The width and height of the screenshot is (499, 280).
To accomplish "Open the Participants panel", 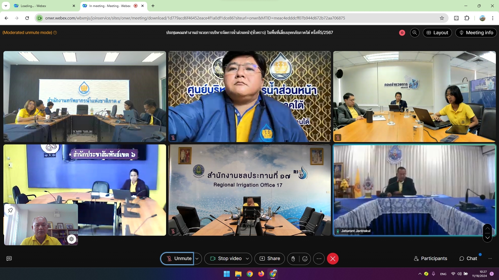I will pyautogui.click(x=430, y=258).
